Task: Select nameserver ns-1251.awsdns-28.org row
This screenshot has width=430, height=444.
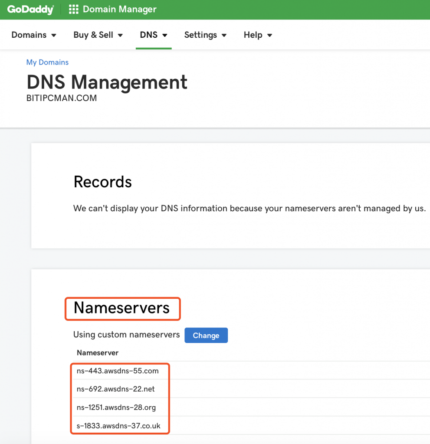Action: click(251, 407)
